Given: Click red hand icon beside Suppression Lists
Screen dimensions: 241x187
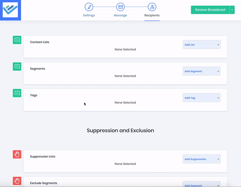Looking at the screenshot, I should (x=17, y=154).
